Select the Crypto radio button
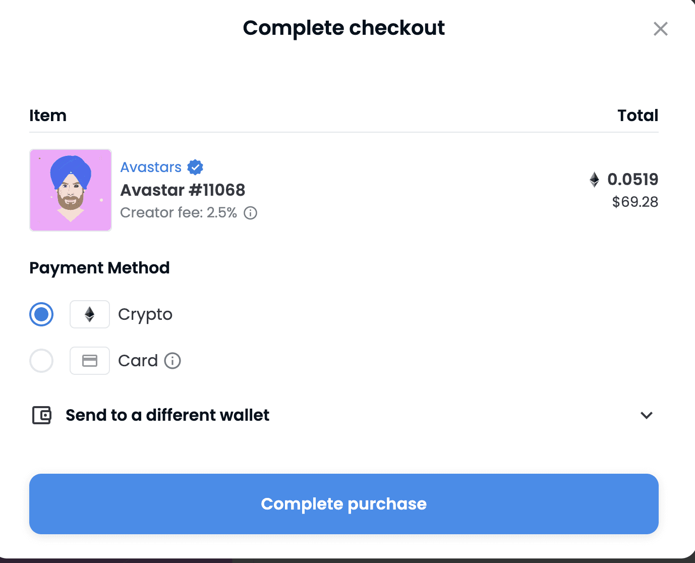Image resolution: width=695 pixels, height=563 pixels. pos(41,314)
